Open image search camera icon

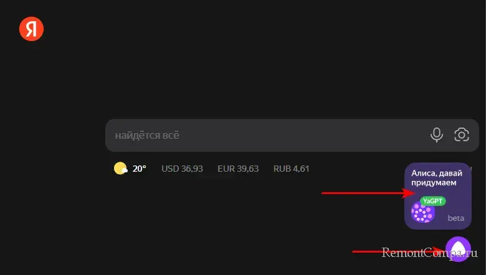click(462, 134)
